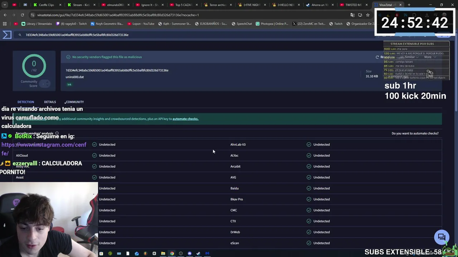458x257 pixels.
Task: Click the lnk file type tag
Action: [69, 85]
